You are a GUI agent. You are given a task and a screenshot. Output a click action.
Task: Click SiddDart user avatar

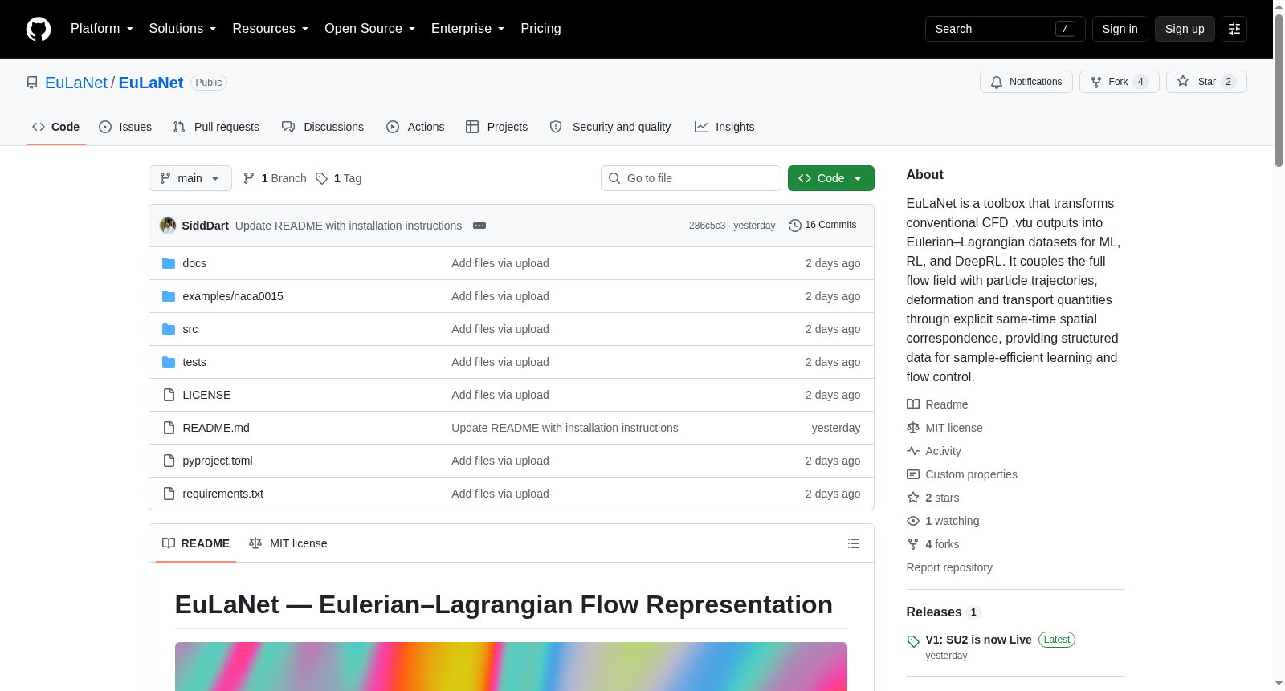point(168,226)
